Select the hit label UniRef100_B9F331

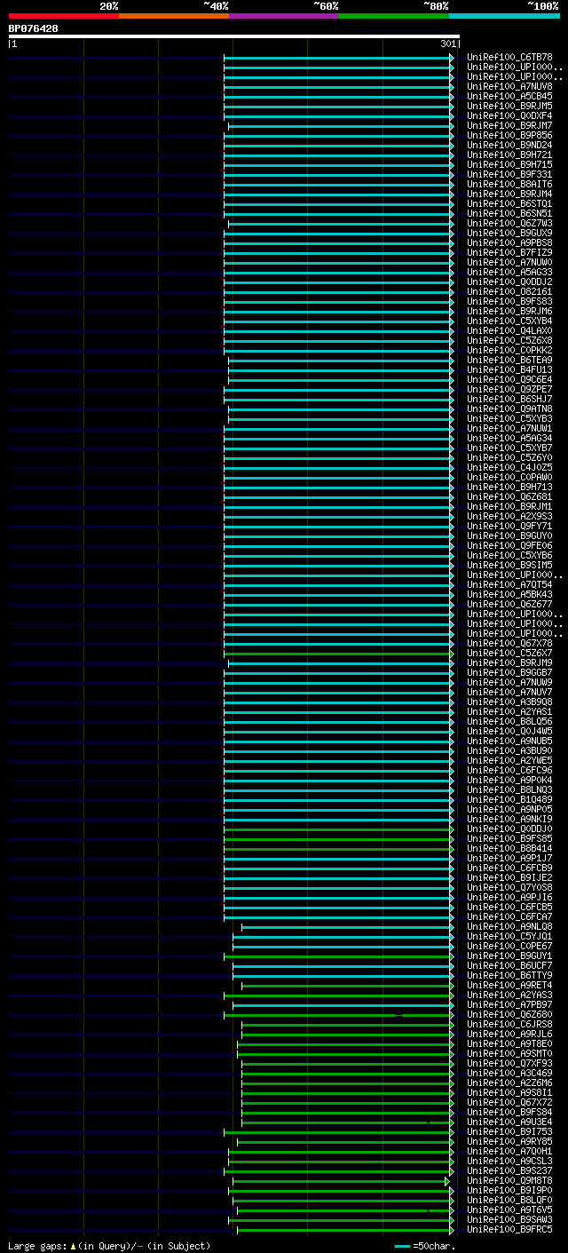tap(509, 175)
